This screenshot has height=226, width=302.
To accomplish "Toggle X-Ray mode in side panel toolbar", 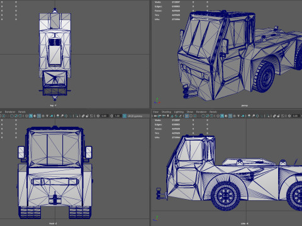I will (274, 116).
